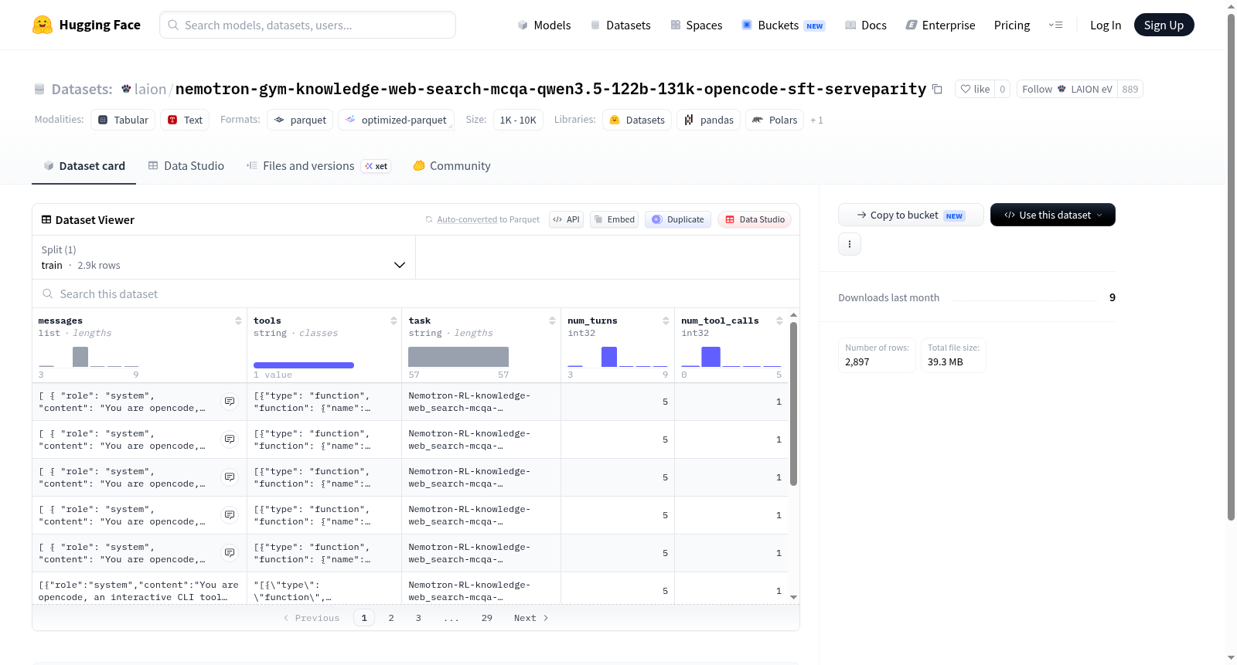This screenshot has height=665, width=1237.
Task: Click the Datasets library tag
Action: click(x=637, y=120)
